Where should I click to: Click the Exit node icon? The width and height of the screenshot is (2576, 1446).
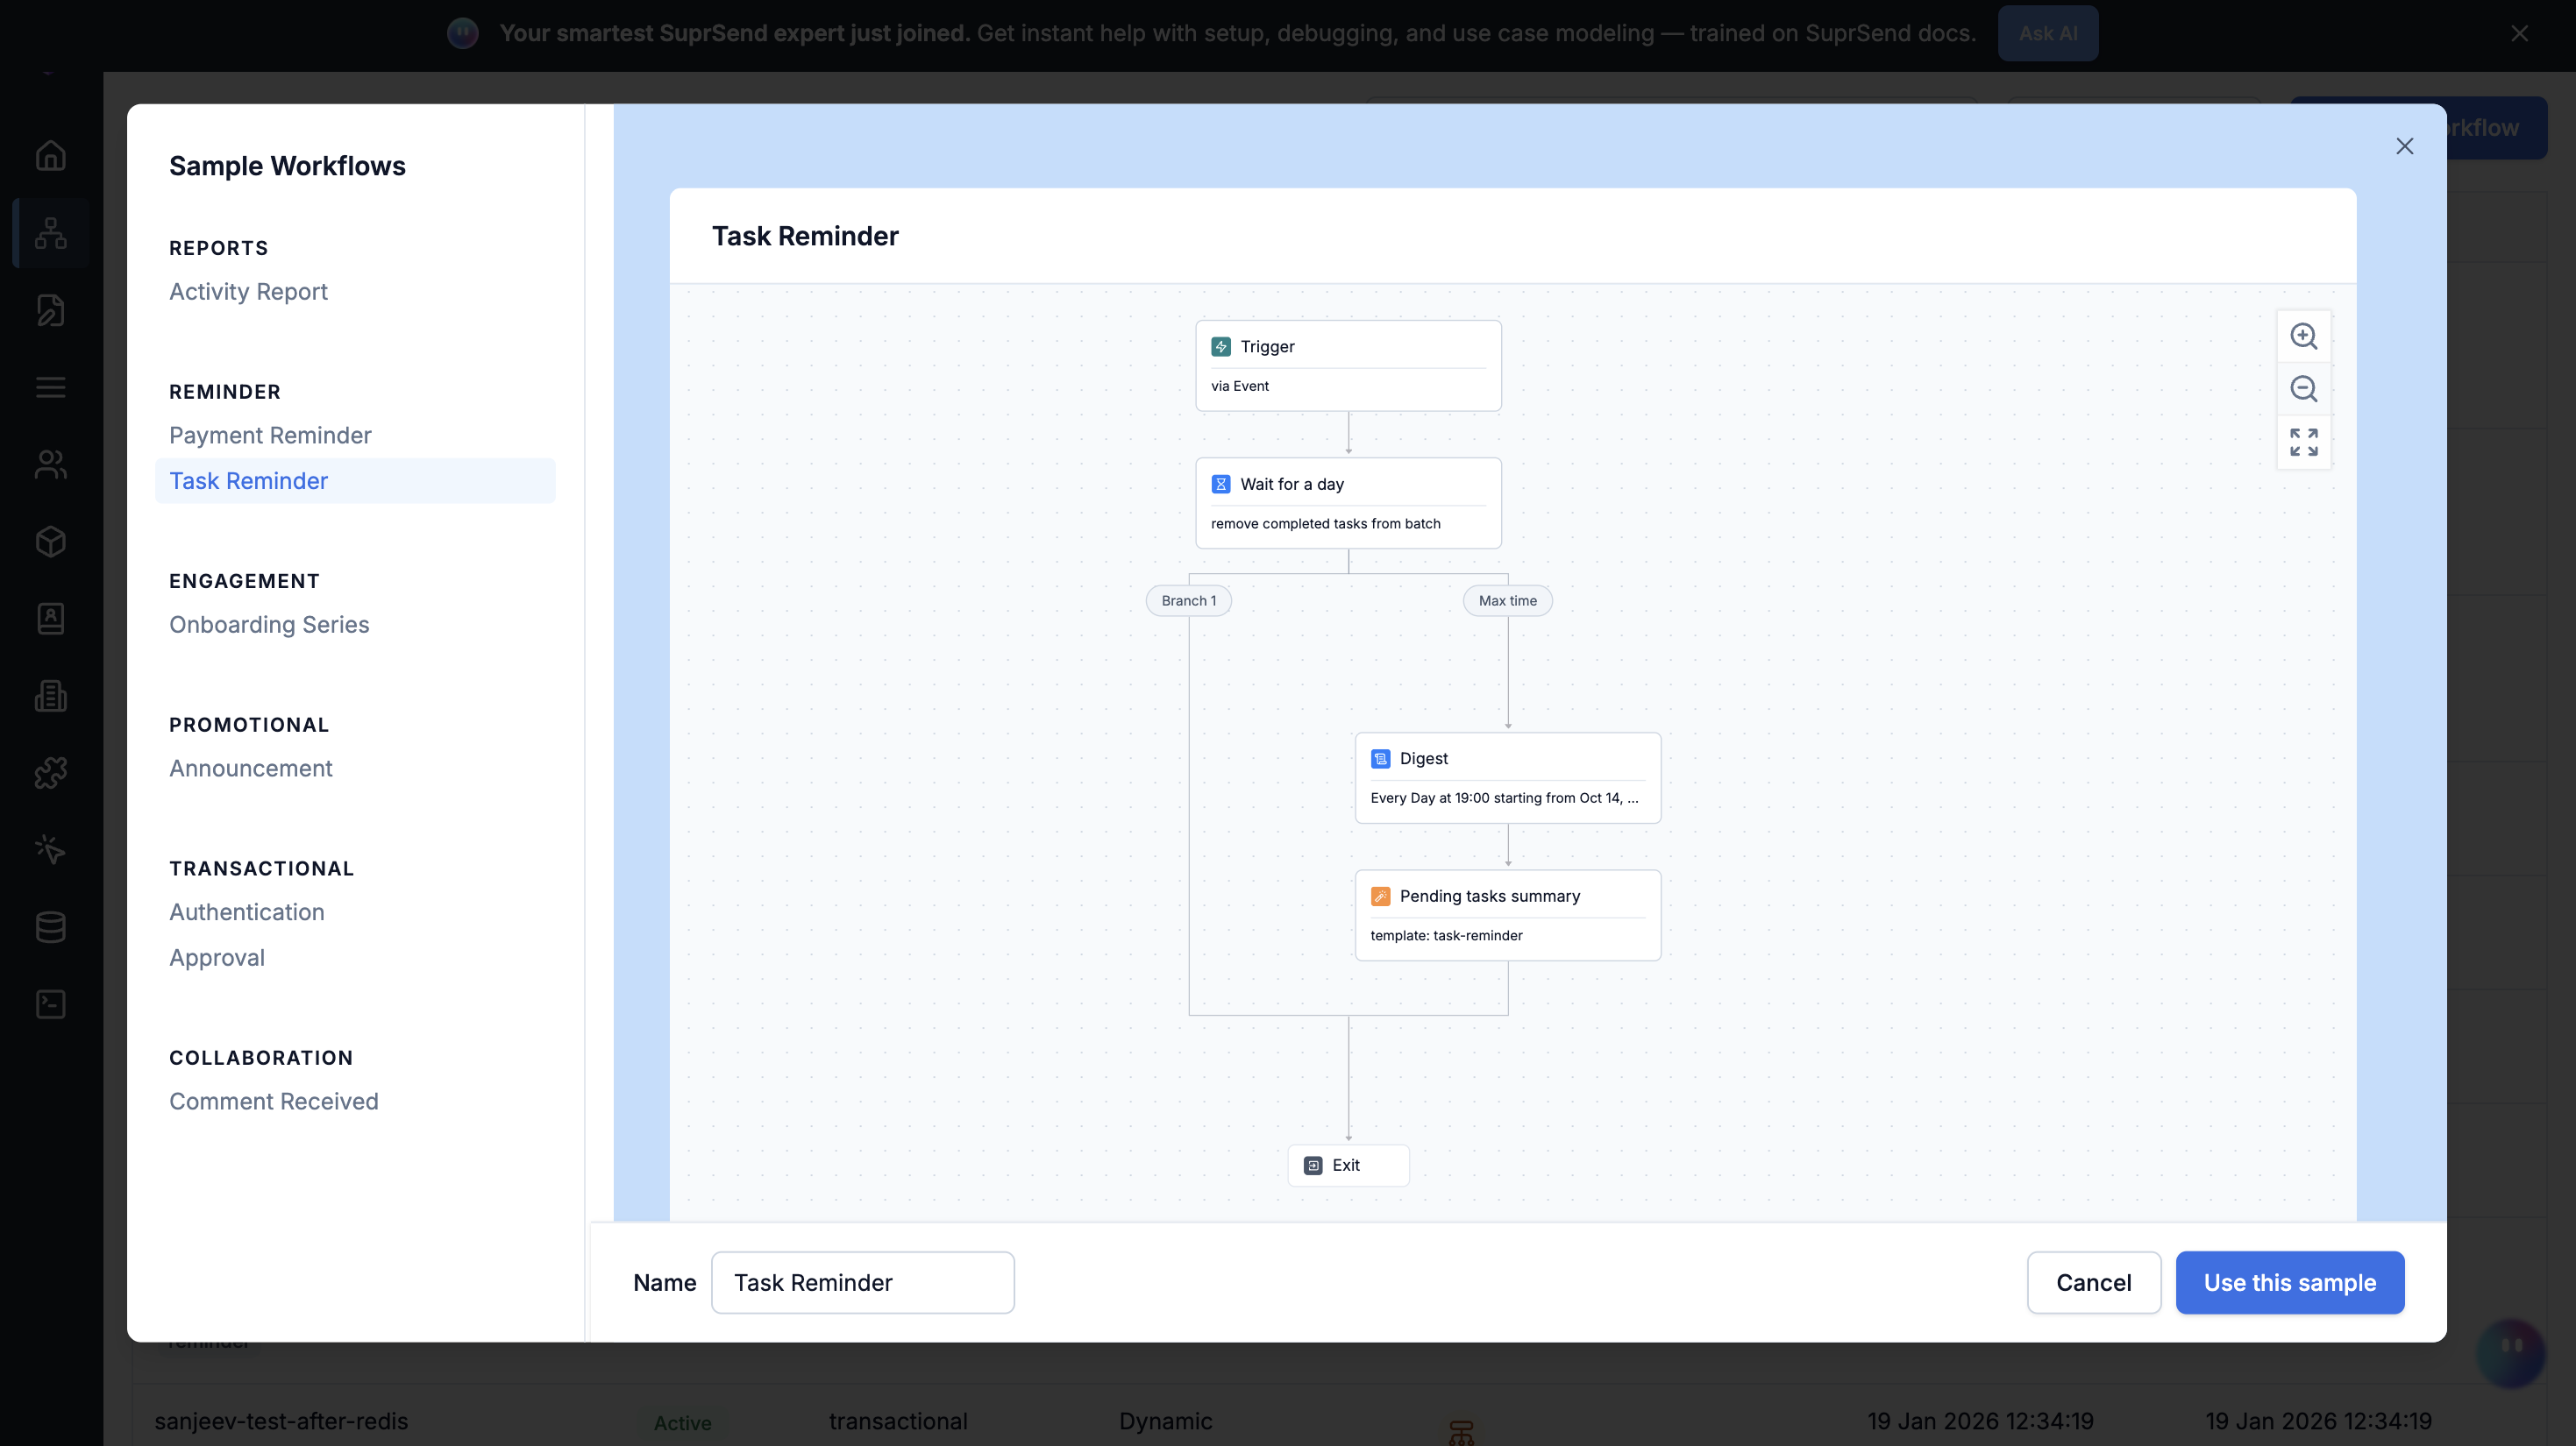pos(1313,1166)
